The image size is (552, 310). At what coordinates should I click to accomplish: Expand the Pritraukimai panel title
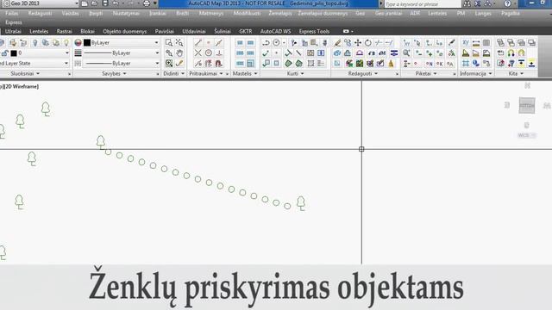[206, 73]
